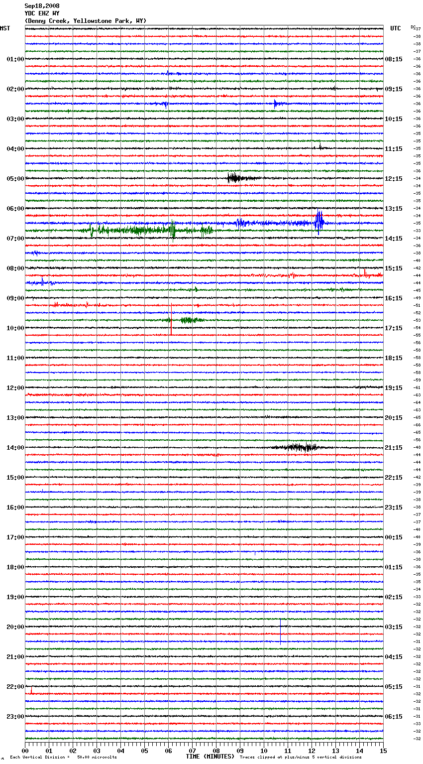Screen dimensions: 423x764
Task: Click the 06:15 UTC time label
Action: [394, 717]
